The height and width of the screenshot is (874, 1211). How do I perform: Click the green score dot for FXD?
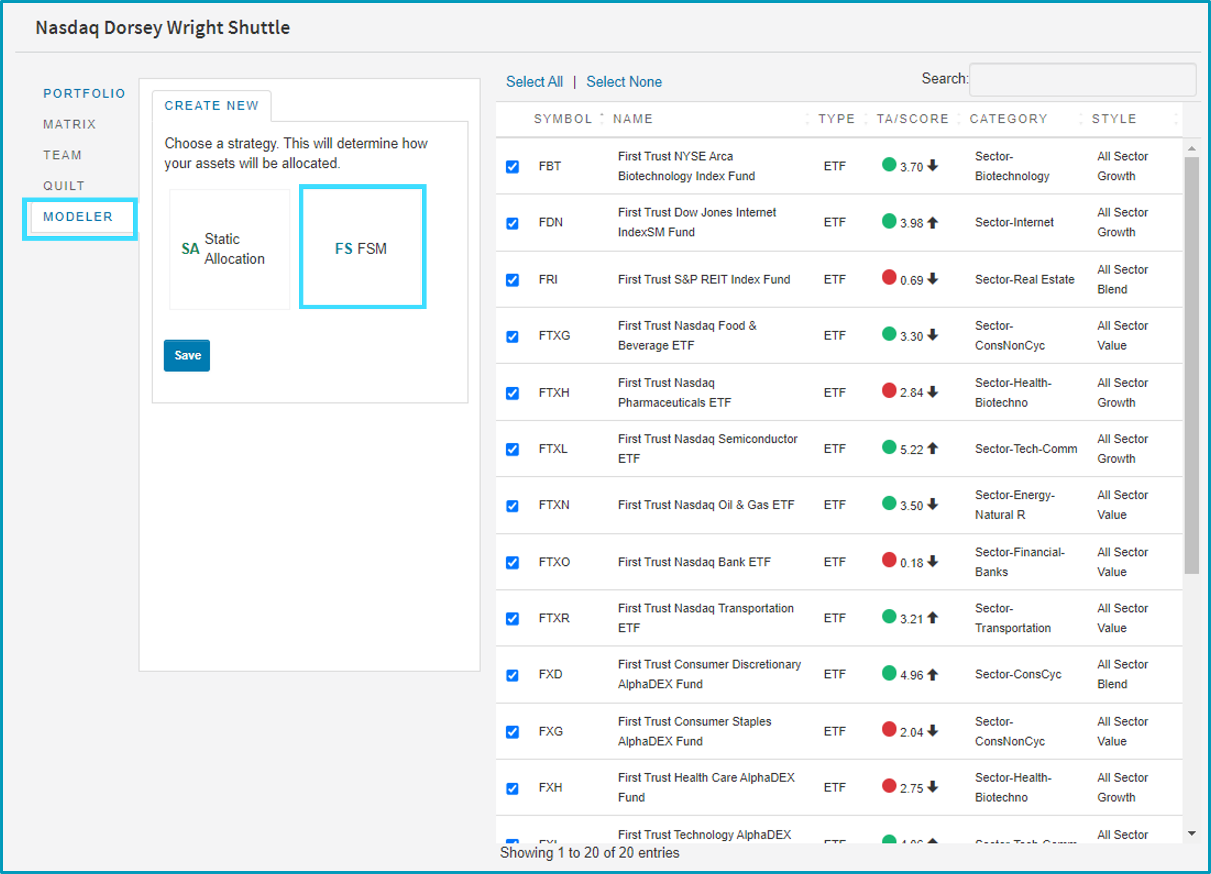tap(889, 673)
